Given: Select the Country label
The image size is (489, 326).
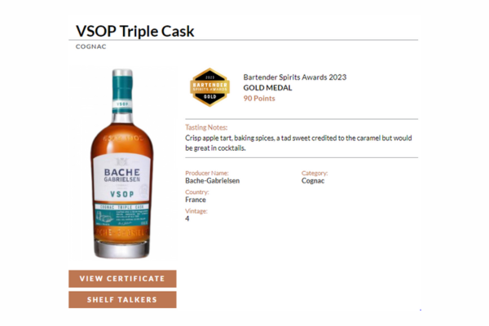Looking at the screenshot, I should click(196, 192).
